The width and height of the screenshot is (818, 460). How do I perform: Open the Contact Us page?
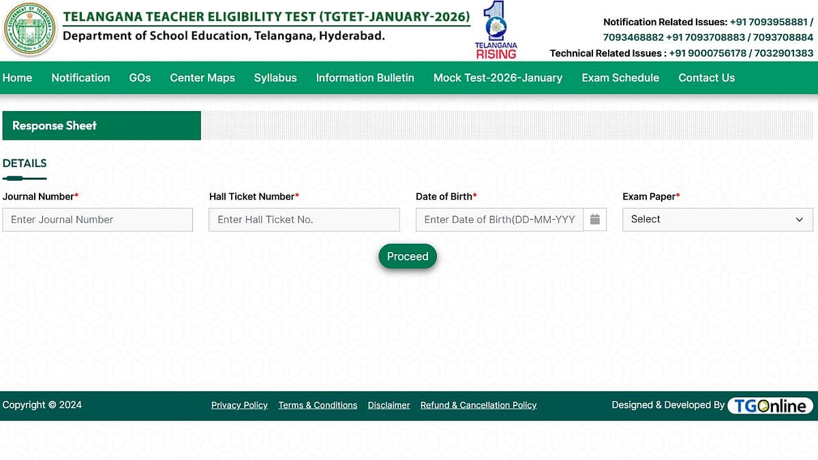(706, 78)
